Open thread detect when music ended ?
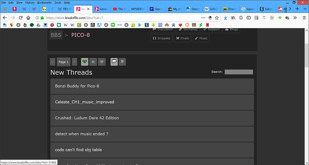 click(x=152, y=134)
